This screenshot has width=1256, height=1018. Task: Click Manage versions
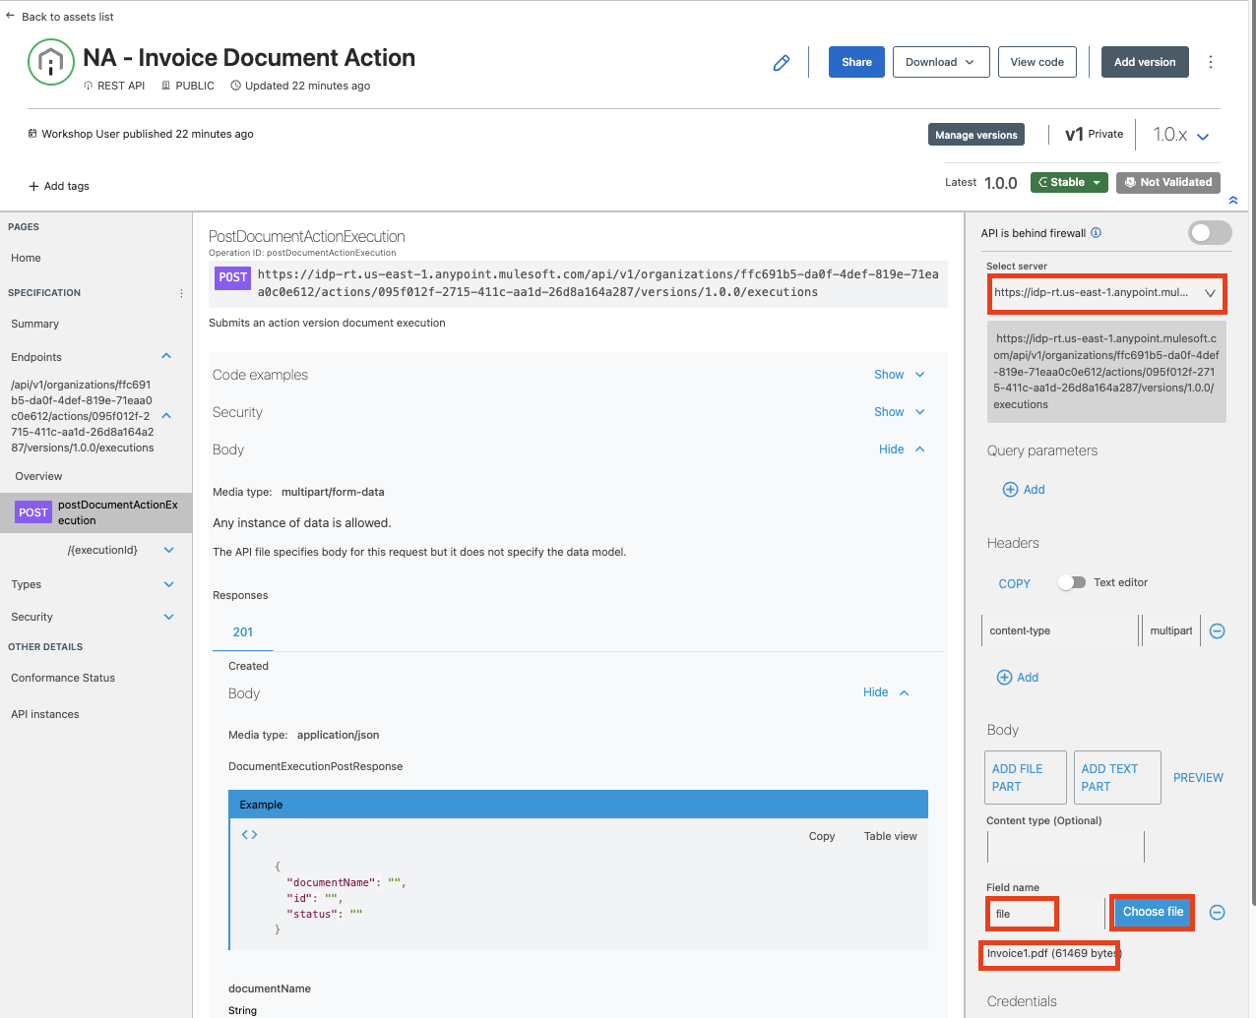tap(976, 135)
